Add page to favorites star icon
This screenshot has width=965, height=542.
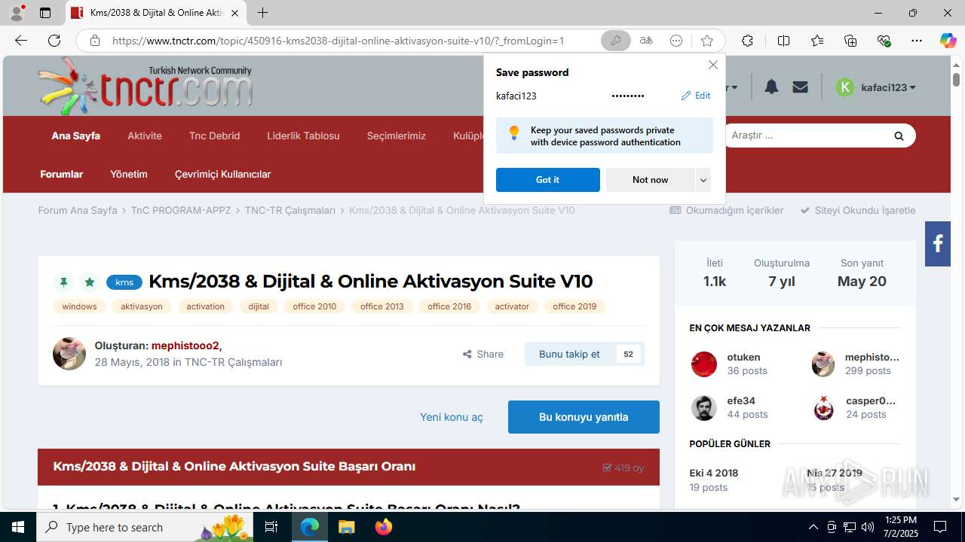coord(706,41)
